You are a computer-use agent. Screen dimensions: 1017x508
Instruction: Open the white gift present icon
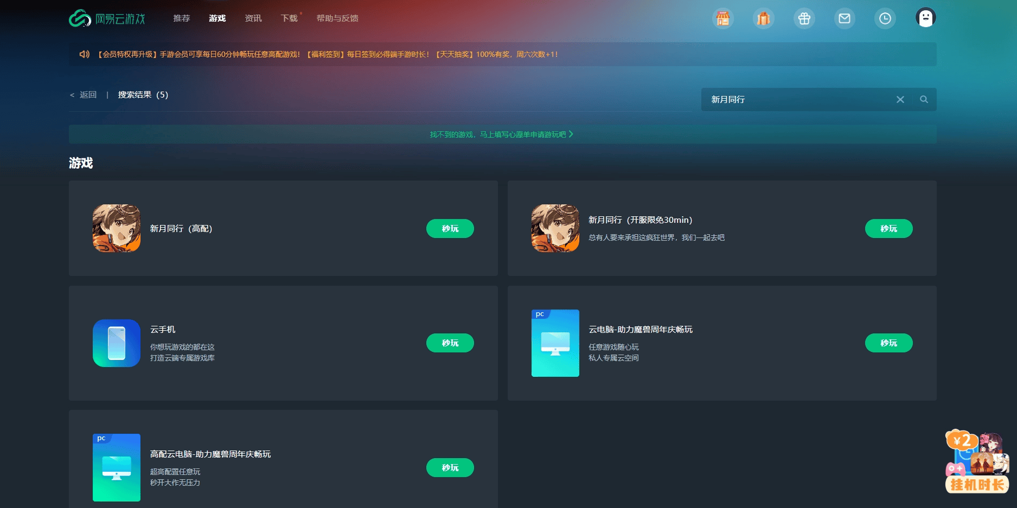click(804, 18)
